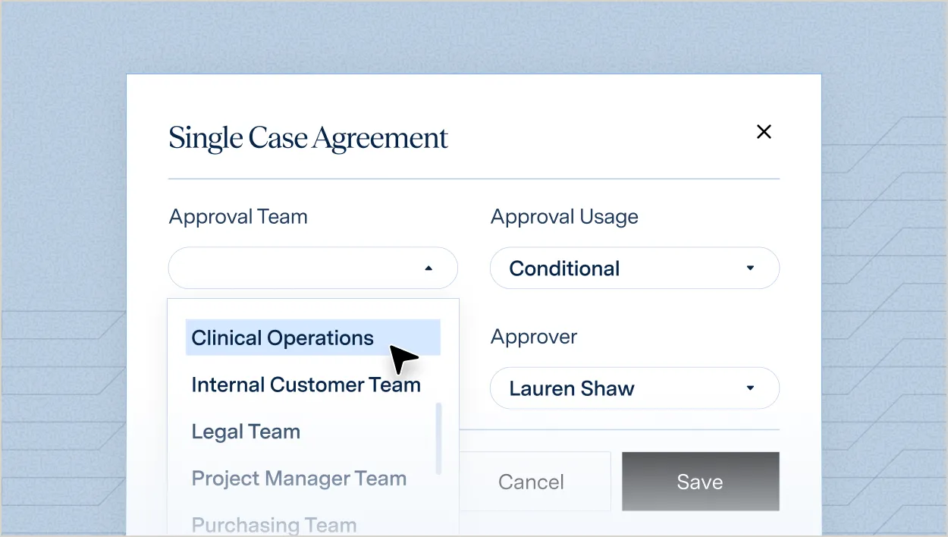Open the Approval Usage Conditional dropdown
The width and height of the screenshot is (948, 537).
click(x=635, y=268)
